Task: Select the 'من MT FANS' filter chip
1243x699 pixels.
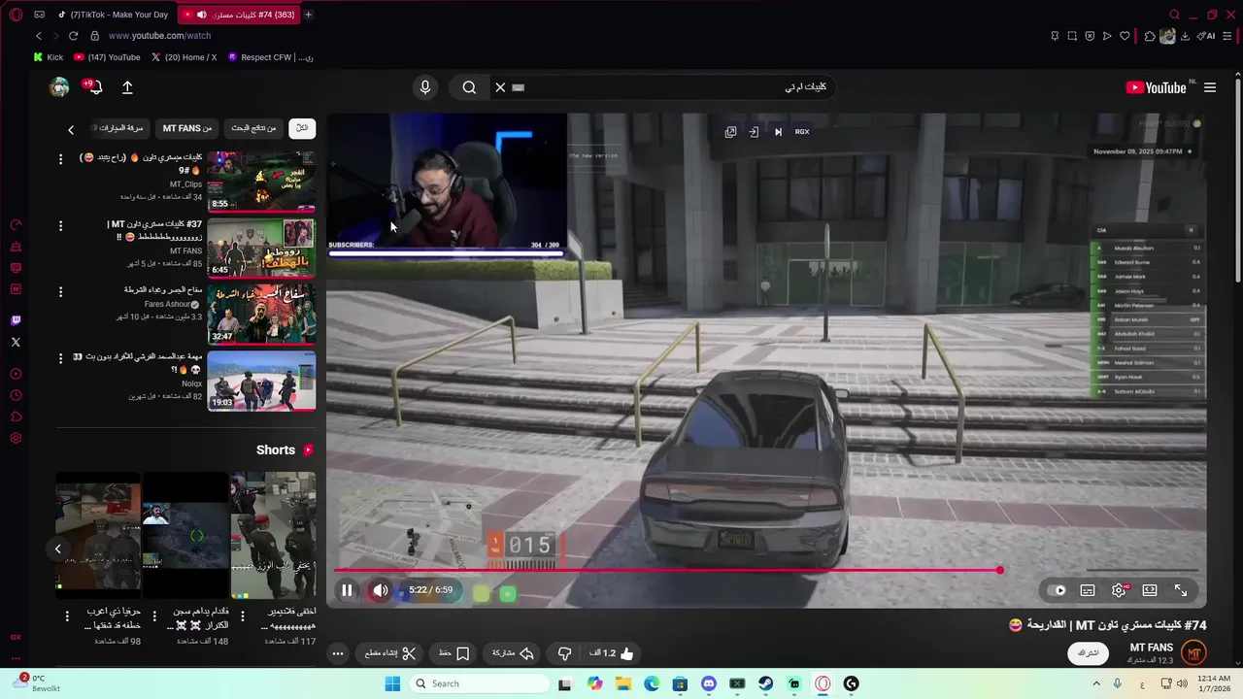Action: (x=187, y=128)
